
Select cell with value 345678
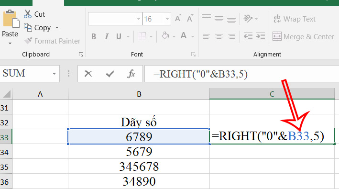(x=139, y=167)
